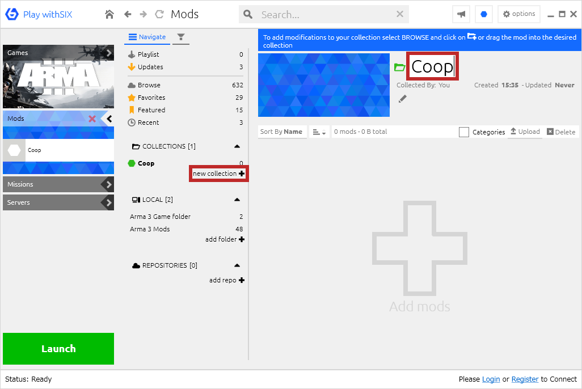
Task: Navigate back with the left arrow
Action: pyautogui.click(x=128, y=15)
